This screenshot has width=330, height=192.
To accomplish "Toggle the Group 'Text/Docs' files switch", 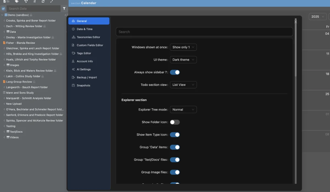I will 175,160.
